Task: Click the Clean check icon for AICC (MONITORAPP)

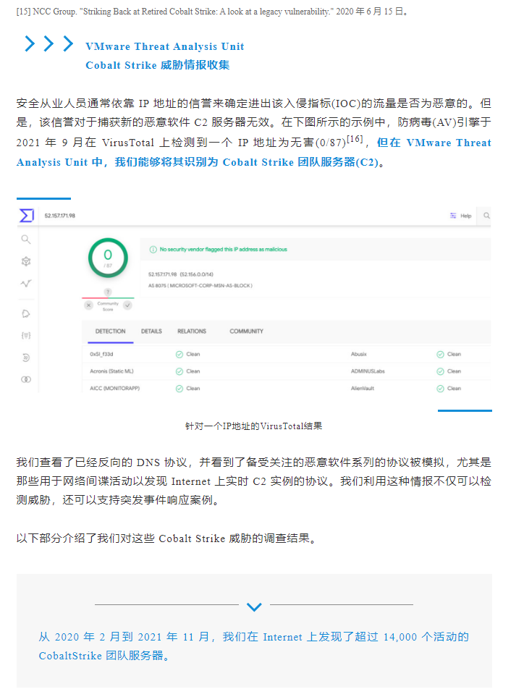Action: [x=179, y=389]
